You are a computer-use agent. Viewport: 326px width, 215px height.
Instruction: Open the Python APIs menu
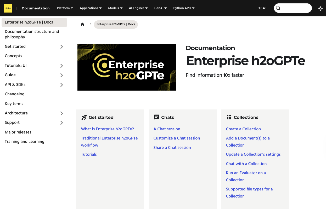[x=184, y=8]
